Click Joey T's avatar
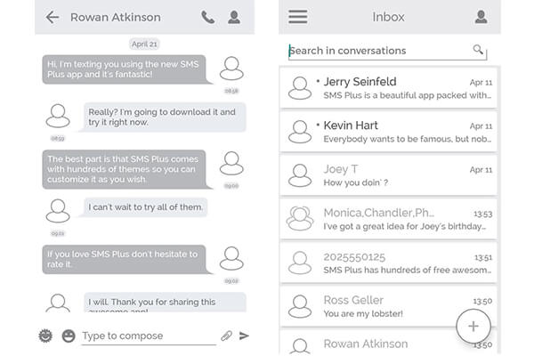The image size is (534, 356). (x=300, y=175)
